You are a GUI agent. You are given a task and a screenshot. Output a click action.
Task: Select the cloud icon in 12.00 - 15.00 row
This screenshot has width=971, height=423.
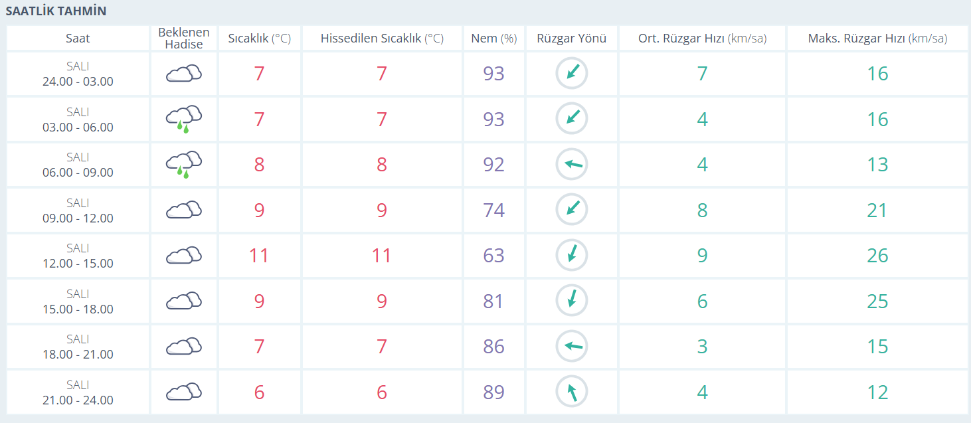(184, 256)
